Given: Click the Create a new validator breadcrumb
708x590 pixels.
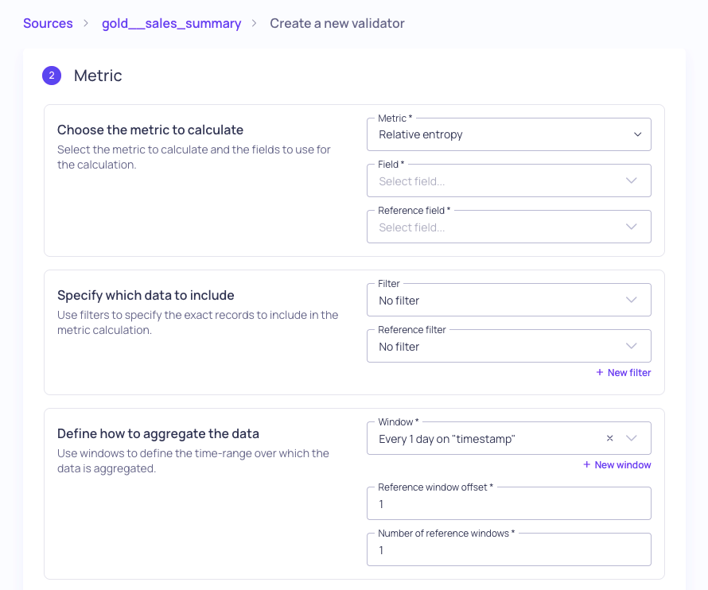Looking at the screenshot, I should (336, 24).
